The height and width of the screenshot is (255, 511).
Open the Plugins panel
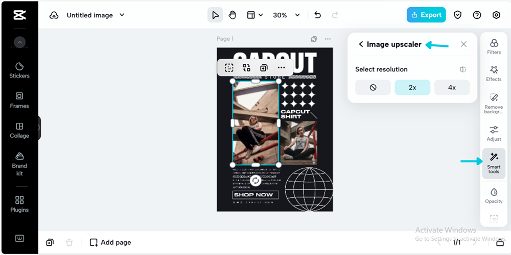coord(19,204)
